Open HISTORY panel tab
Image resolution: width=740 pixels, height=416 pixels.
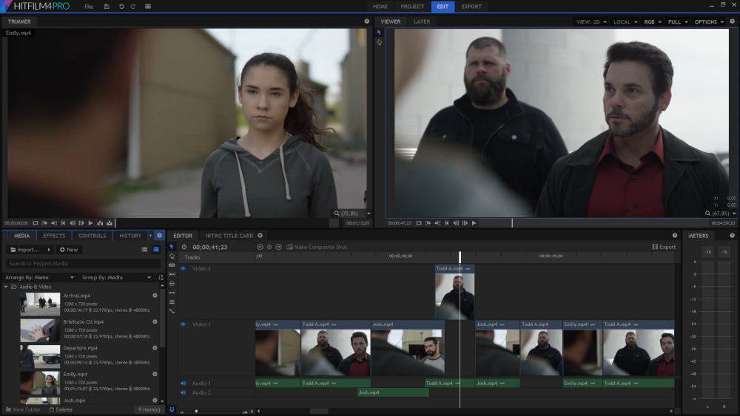(x=130, y=236)
